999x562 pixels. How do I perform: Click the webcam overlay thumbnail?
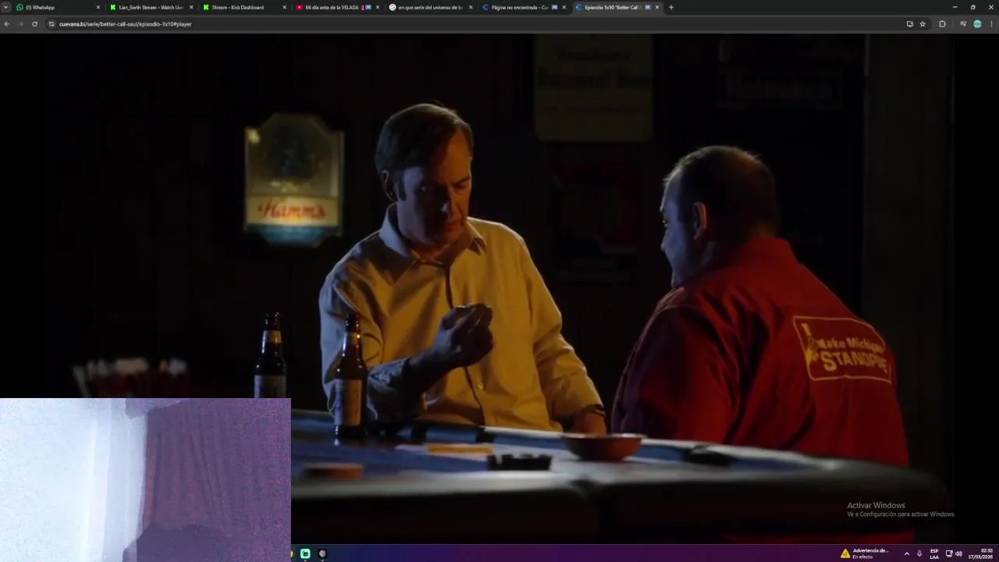(x=145, y=480)
